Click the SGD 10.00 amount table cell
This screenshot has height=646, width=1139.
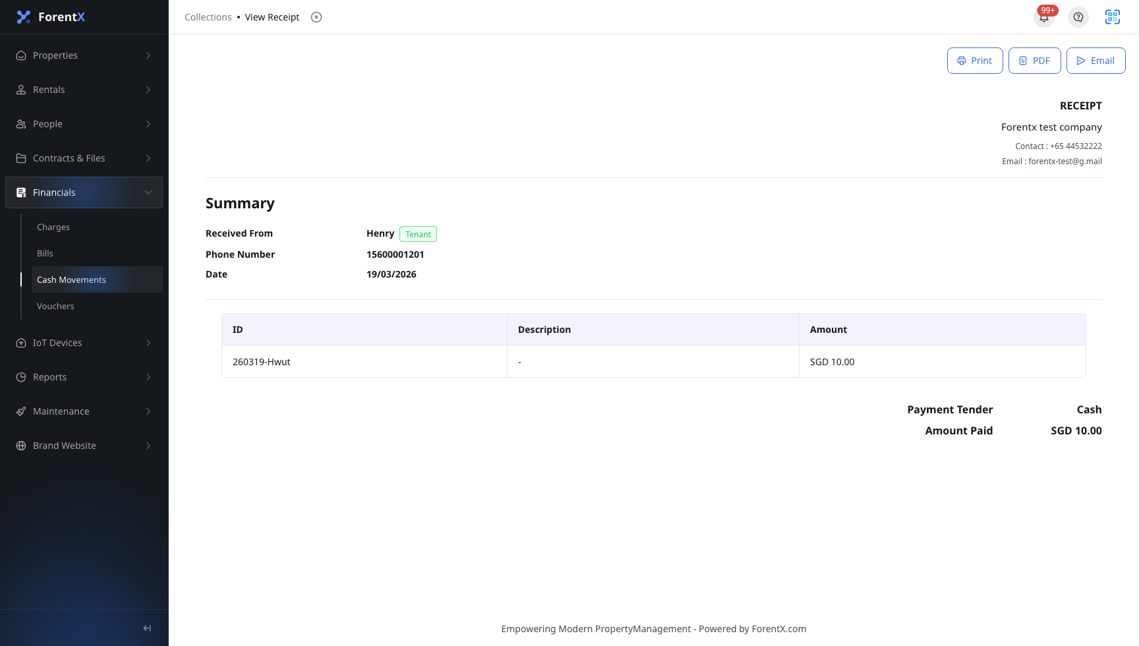(942, 362)
